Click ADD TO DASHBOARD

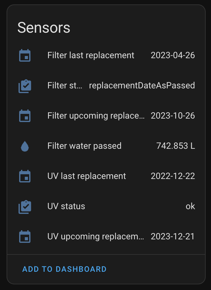[x=64, y=269]
